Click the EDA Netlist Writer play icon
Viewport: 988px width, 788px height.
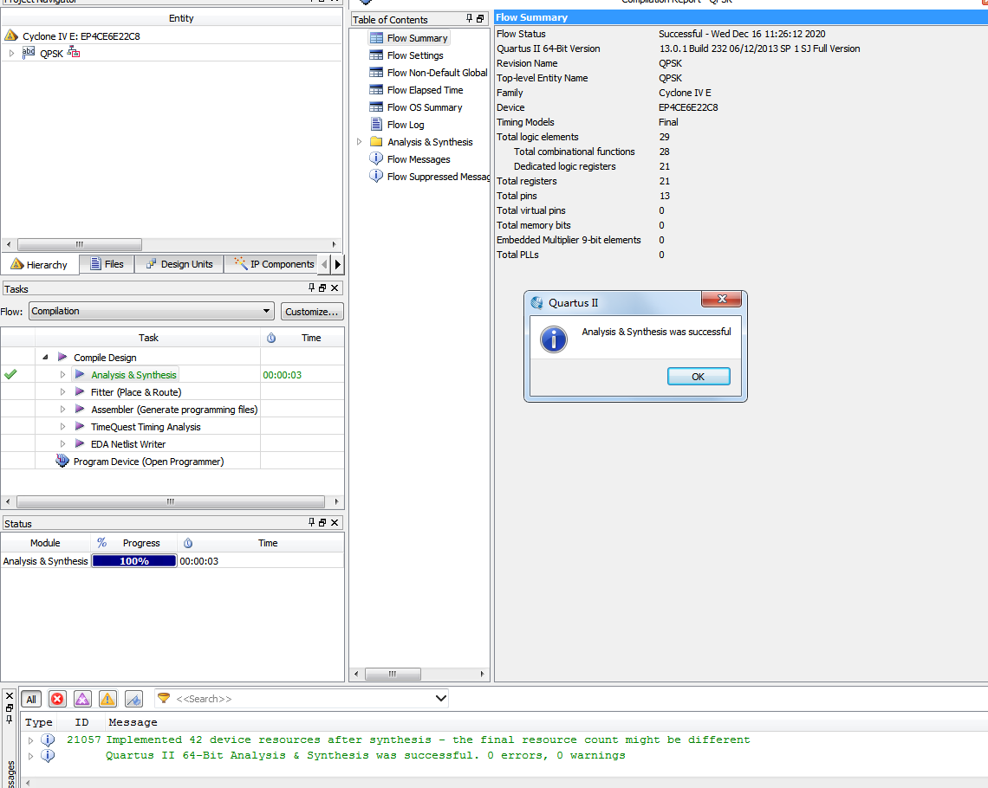(x=80, y=444)
